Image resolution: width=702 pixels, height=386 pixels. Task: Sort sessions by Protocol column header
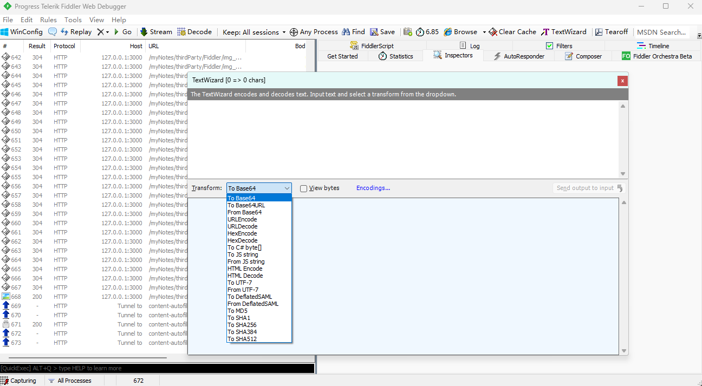(64, 46)
